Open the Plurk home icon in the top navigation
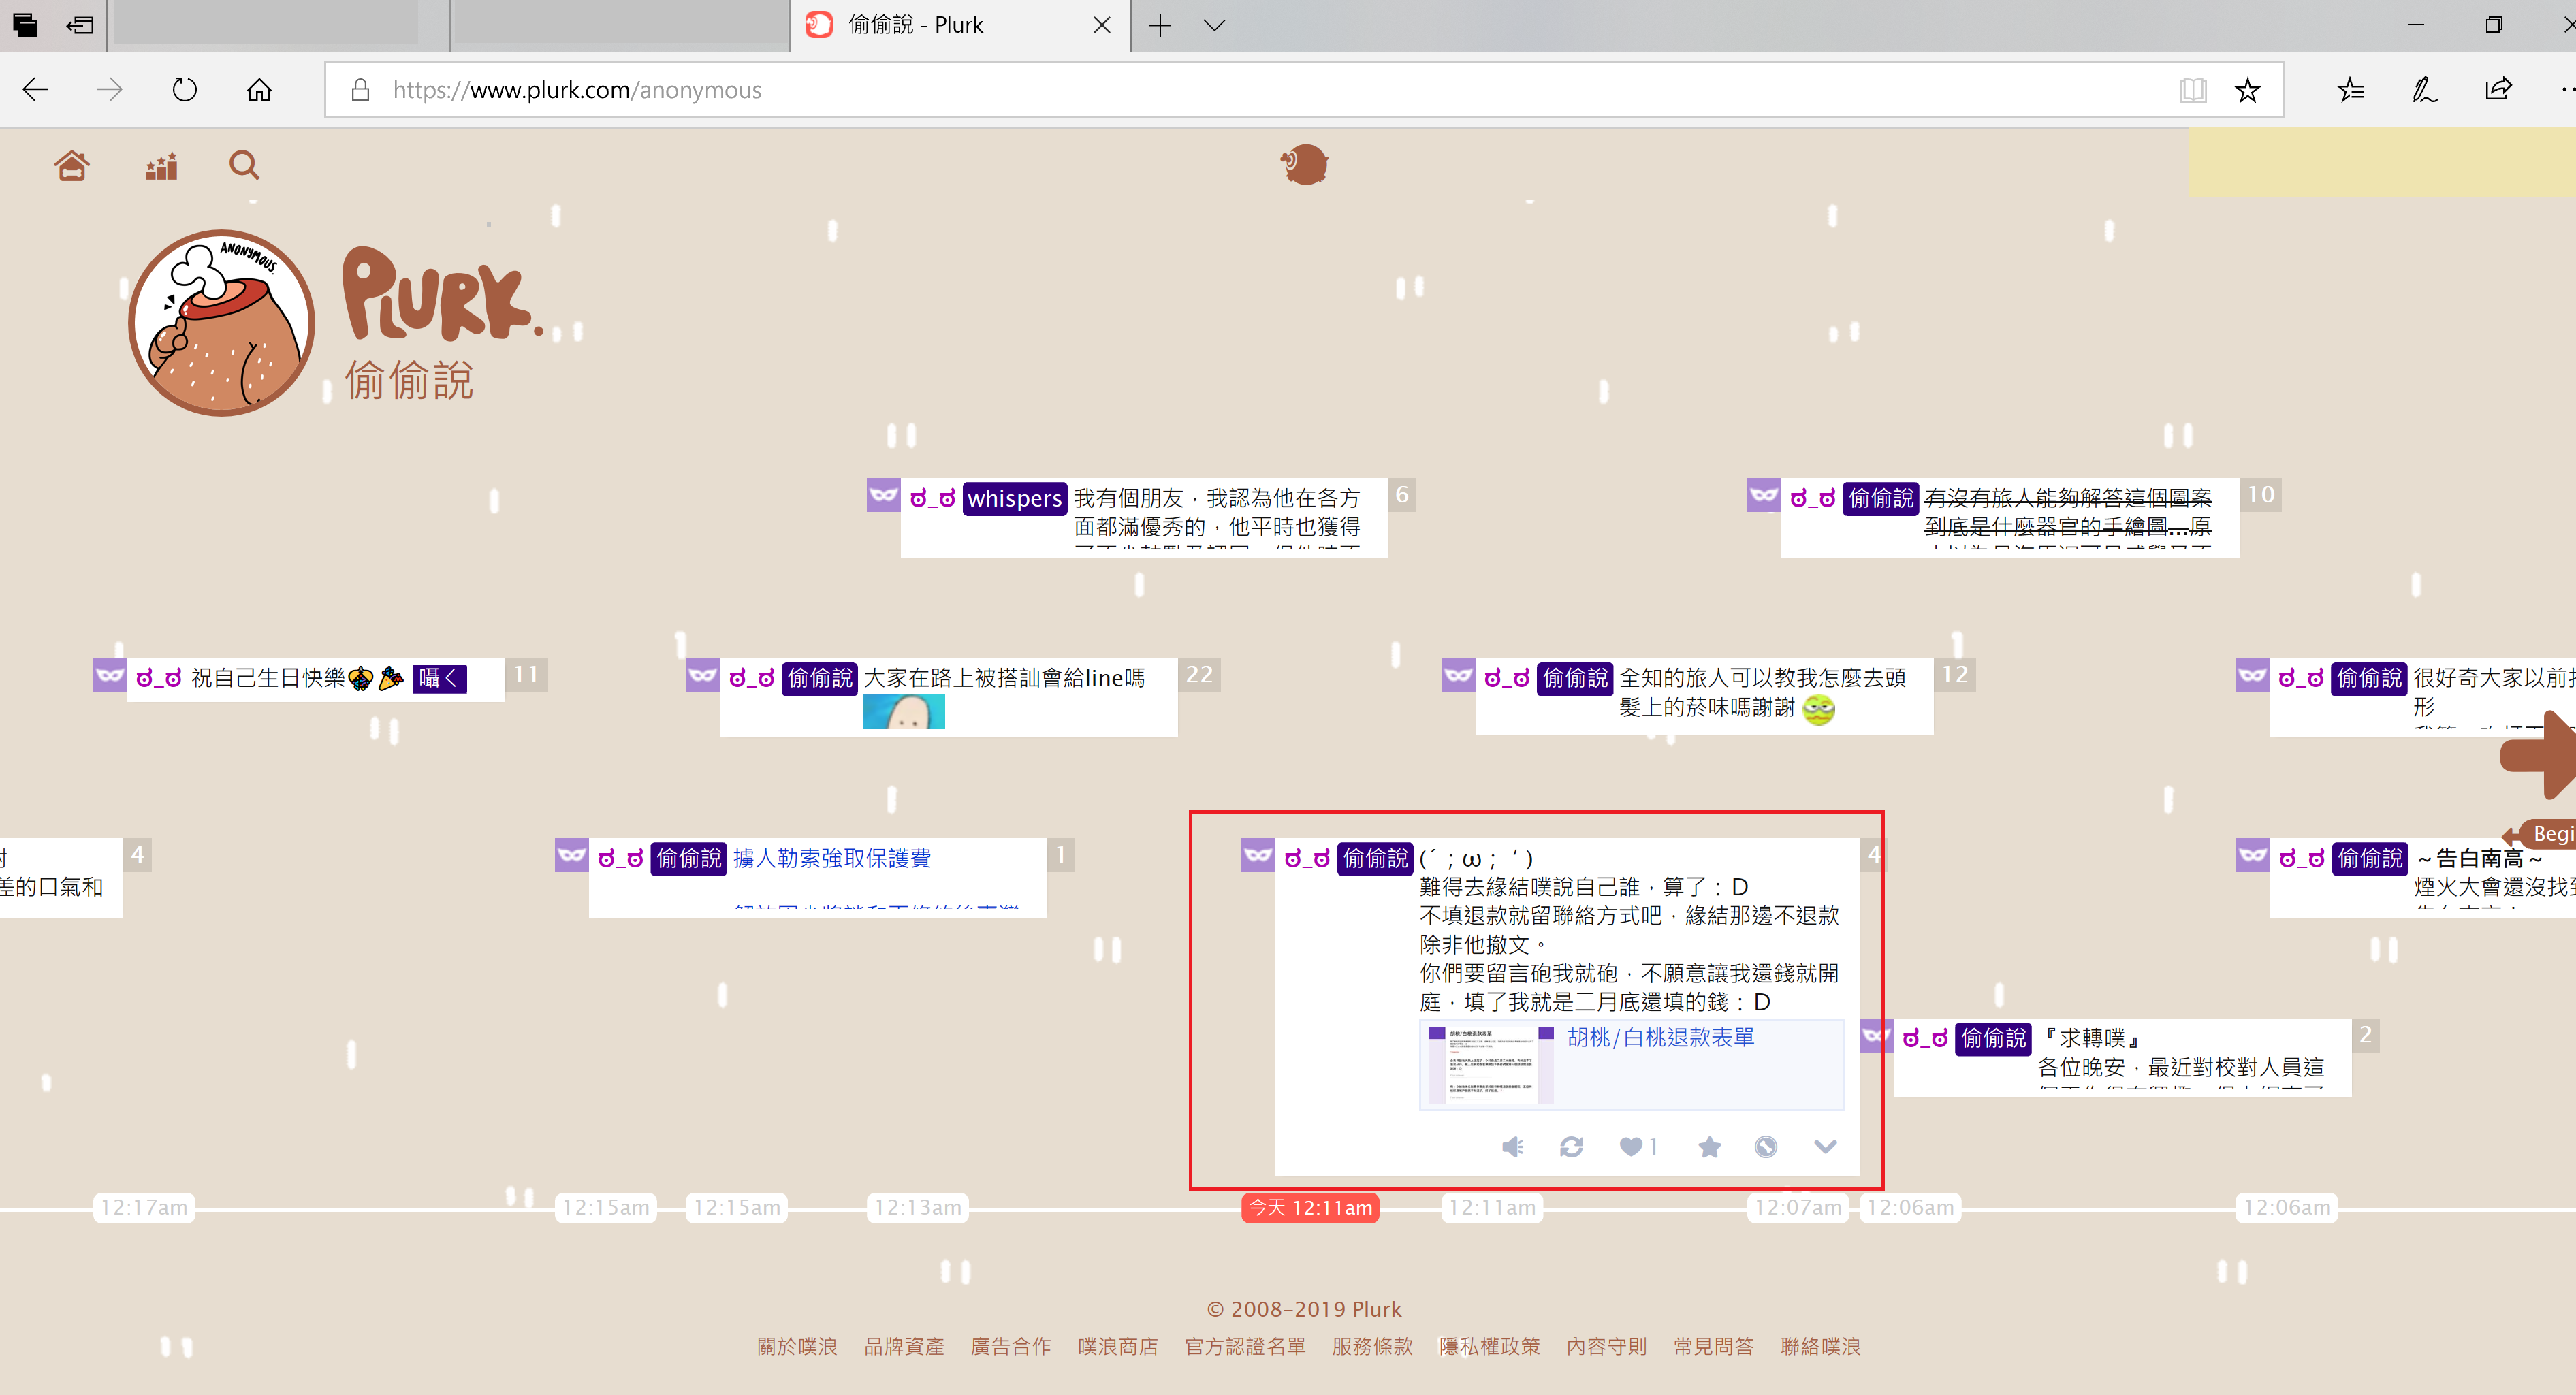 coord(72,165)
